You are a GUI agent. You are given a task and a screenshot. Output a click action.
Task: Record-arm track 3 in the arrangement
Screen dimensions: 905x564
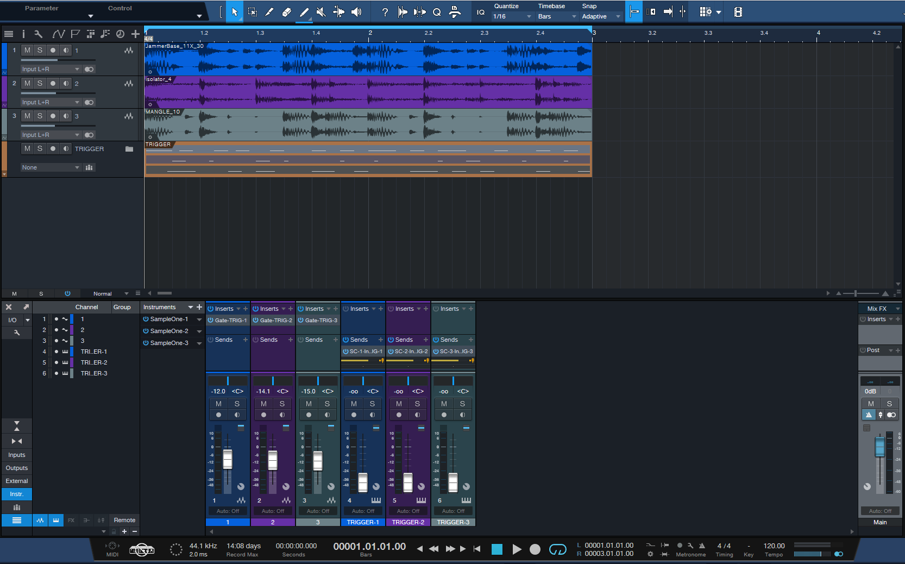point(53,116)
